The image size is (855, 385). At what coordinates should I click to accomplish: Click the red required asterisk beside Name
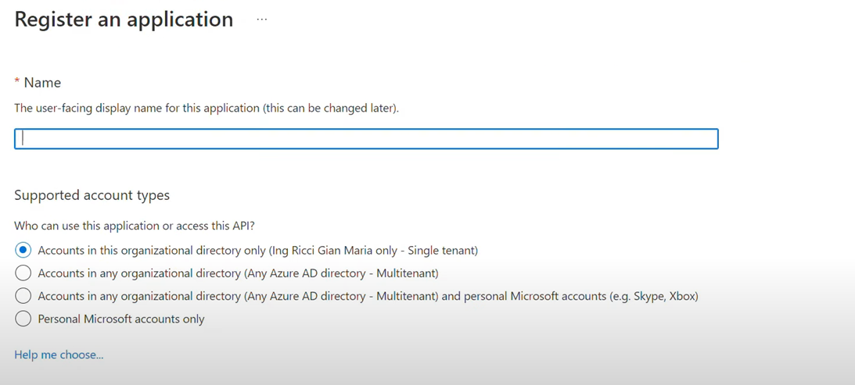pos(17,82)
